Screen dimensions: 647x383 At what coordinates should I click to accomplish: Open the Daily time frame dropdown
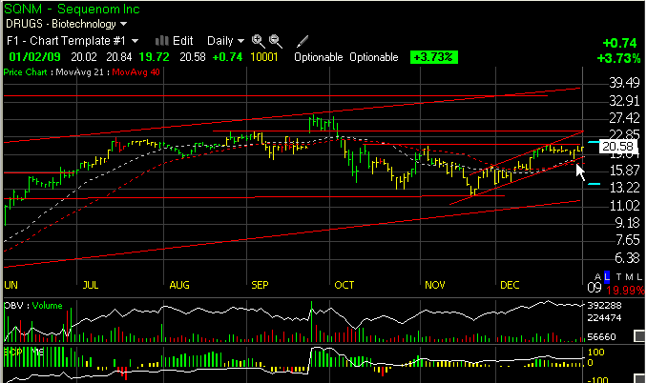226,41
